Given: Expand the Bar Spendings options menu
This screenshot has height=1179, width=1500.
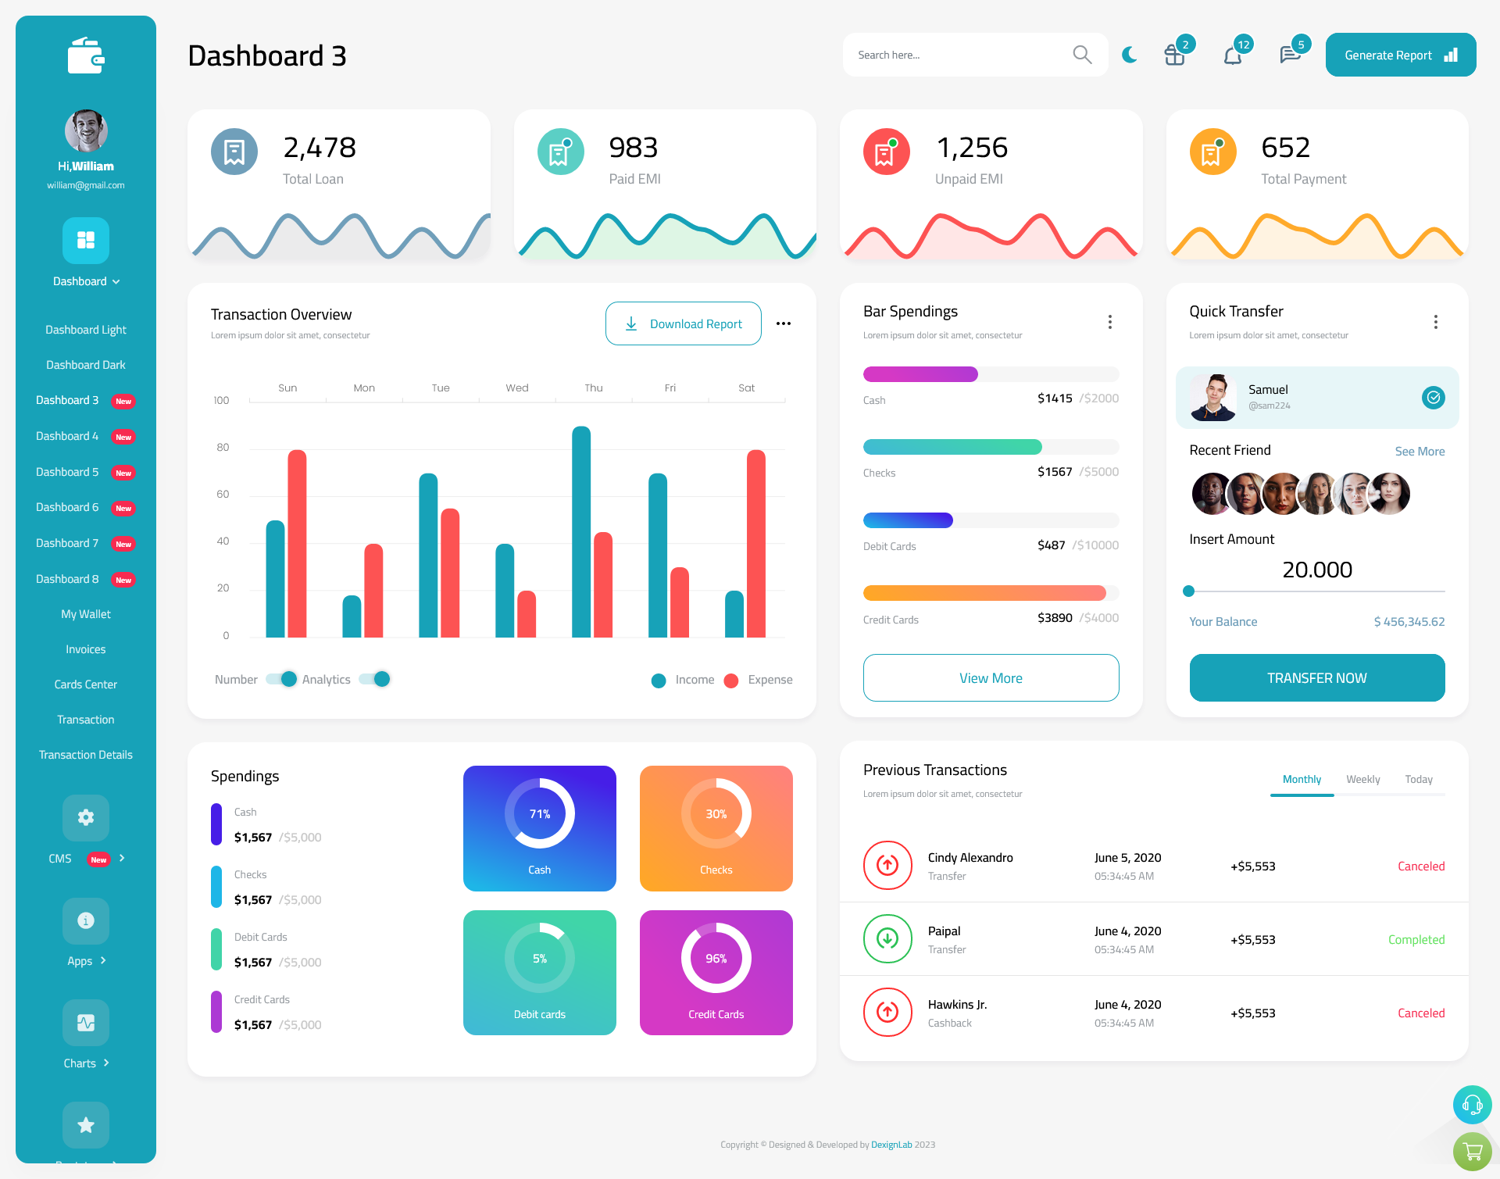Looking at the screenshot, I should pyautogui.click(x=1110, y=322).
